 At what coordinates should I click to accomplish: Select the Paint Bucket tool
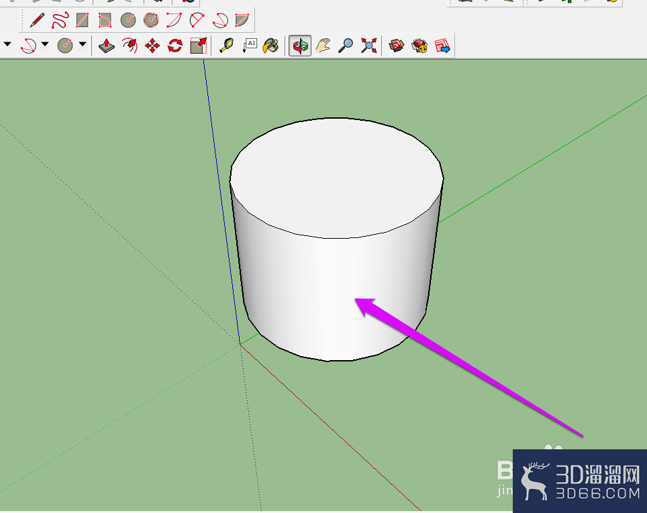click(270, 46)
